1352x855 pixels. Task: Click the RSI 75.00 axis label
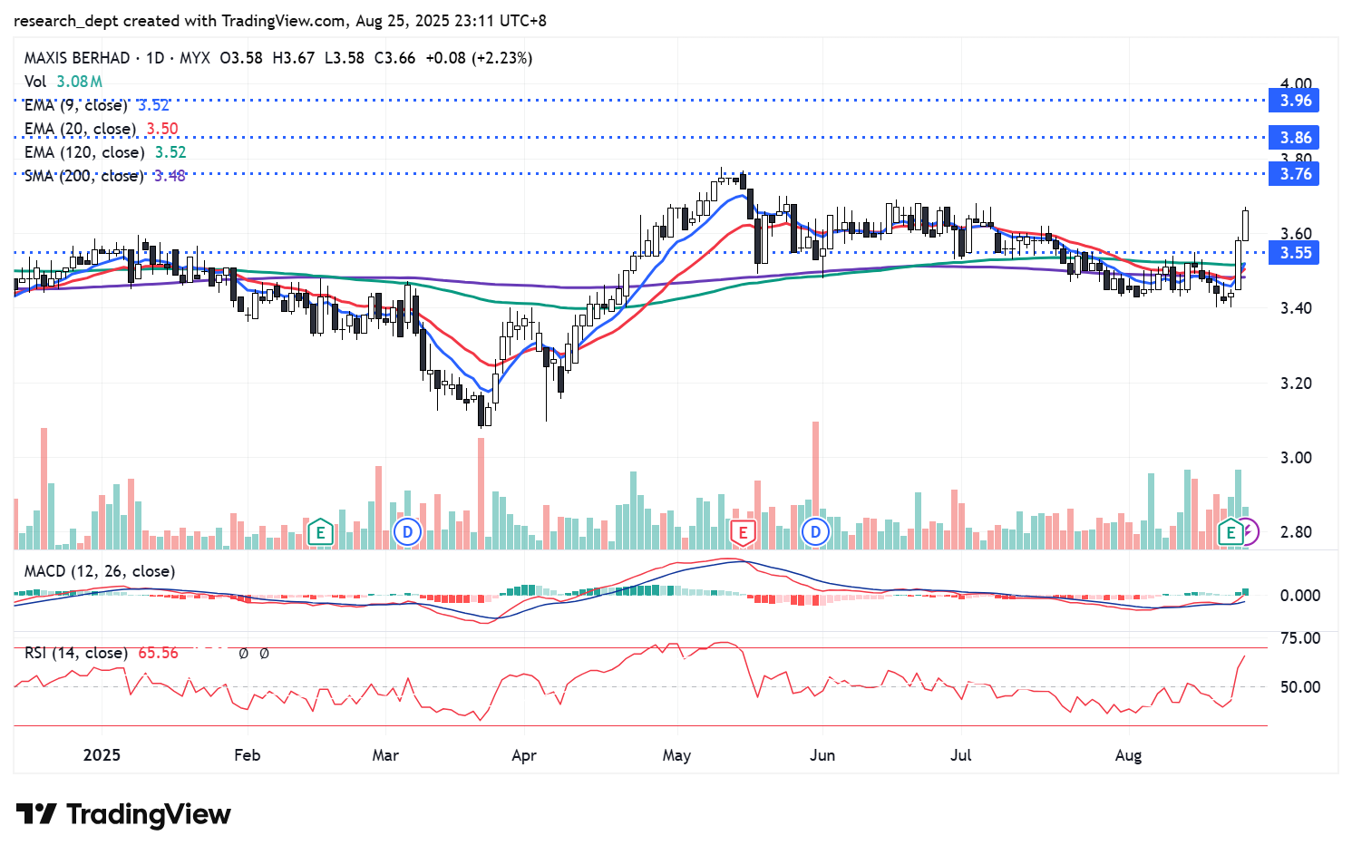coord(1299,638)
